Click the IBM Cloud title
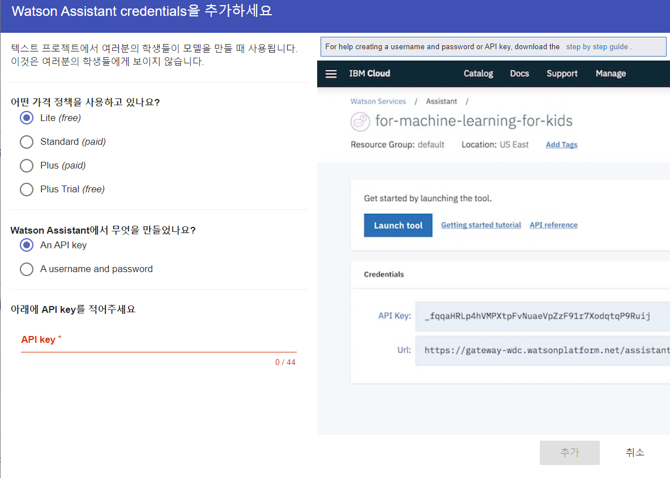670x478 pixels. (370, 74)
